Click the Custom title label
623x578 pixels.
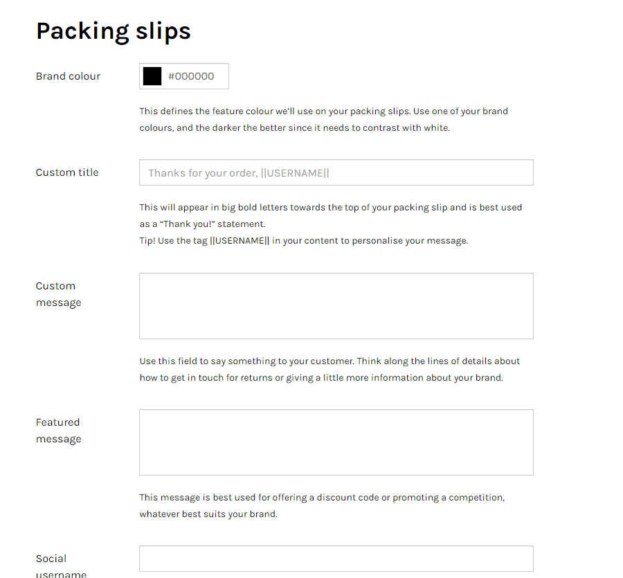[67, 172]
